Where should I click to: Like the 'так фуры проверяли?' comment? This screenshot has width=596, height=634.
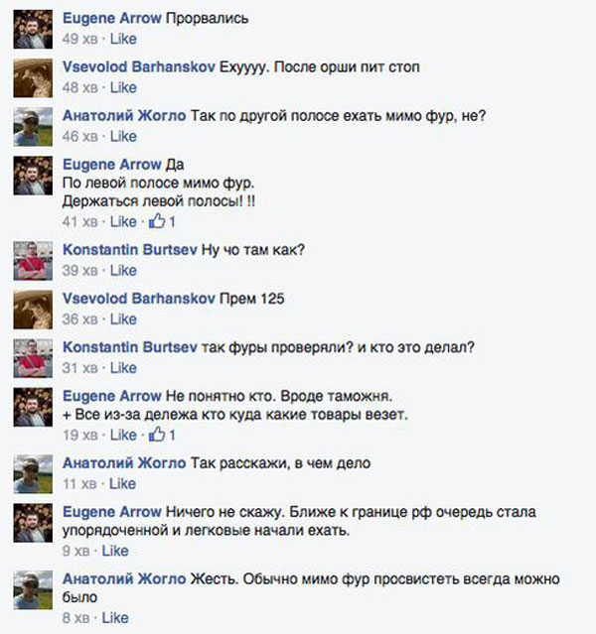tap(123, 368)
